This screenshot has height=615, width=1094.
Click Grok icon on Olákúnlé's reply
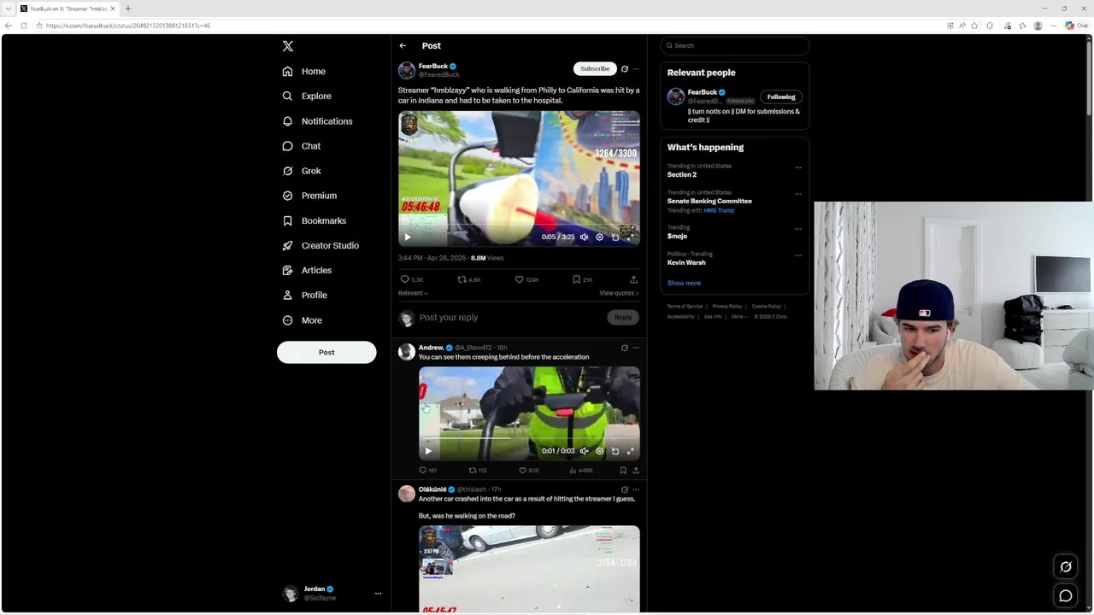click(x=624, y=489)
